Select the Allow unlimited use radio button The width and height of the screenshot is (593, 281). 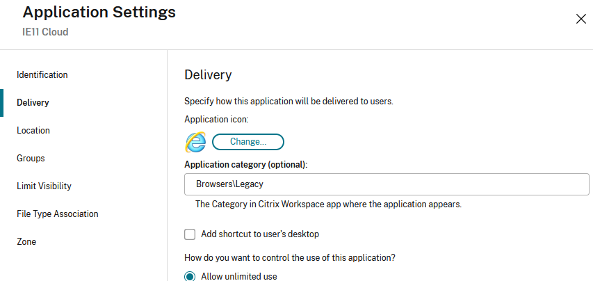coord(190,276)
